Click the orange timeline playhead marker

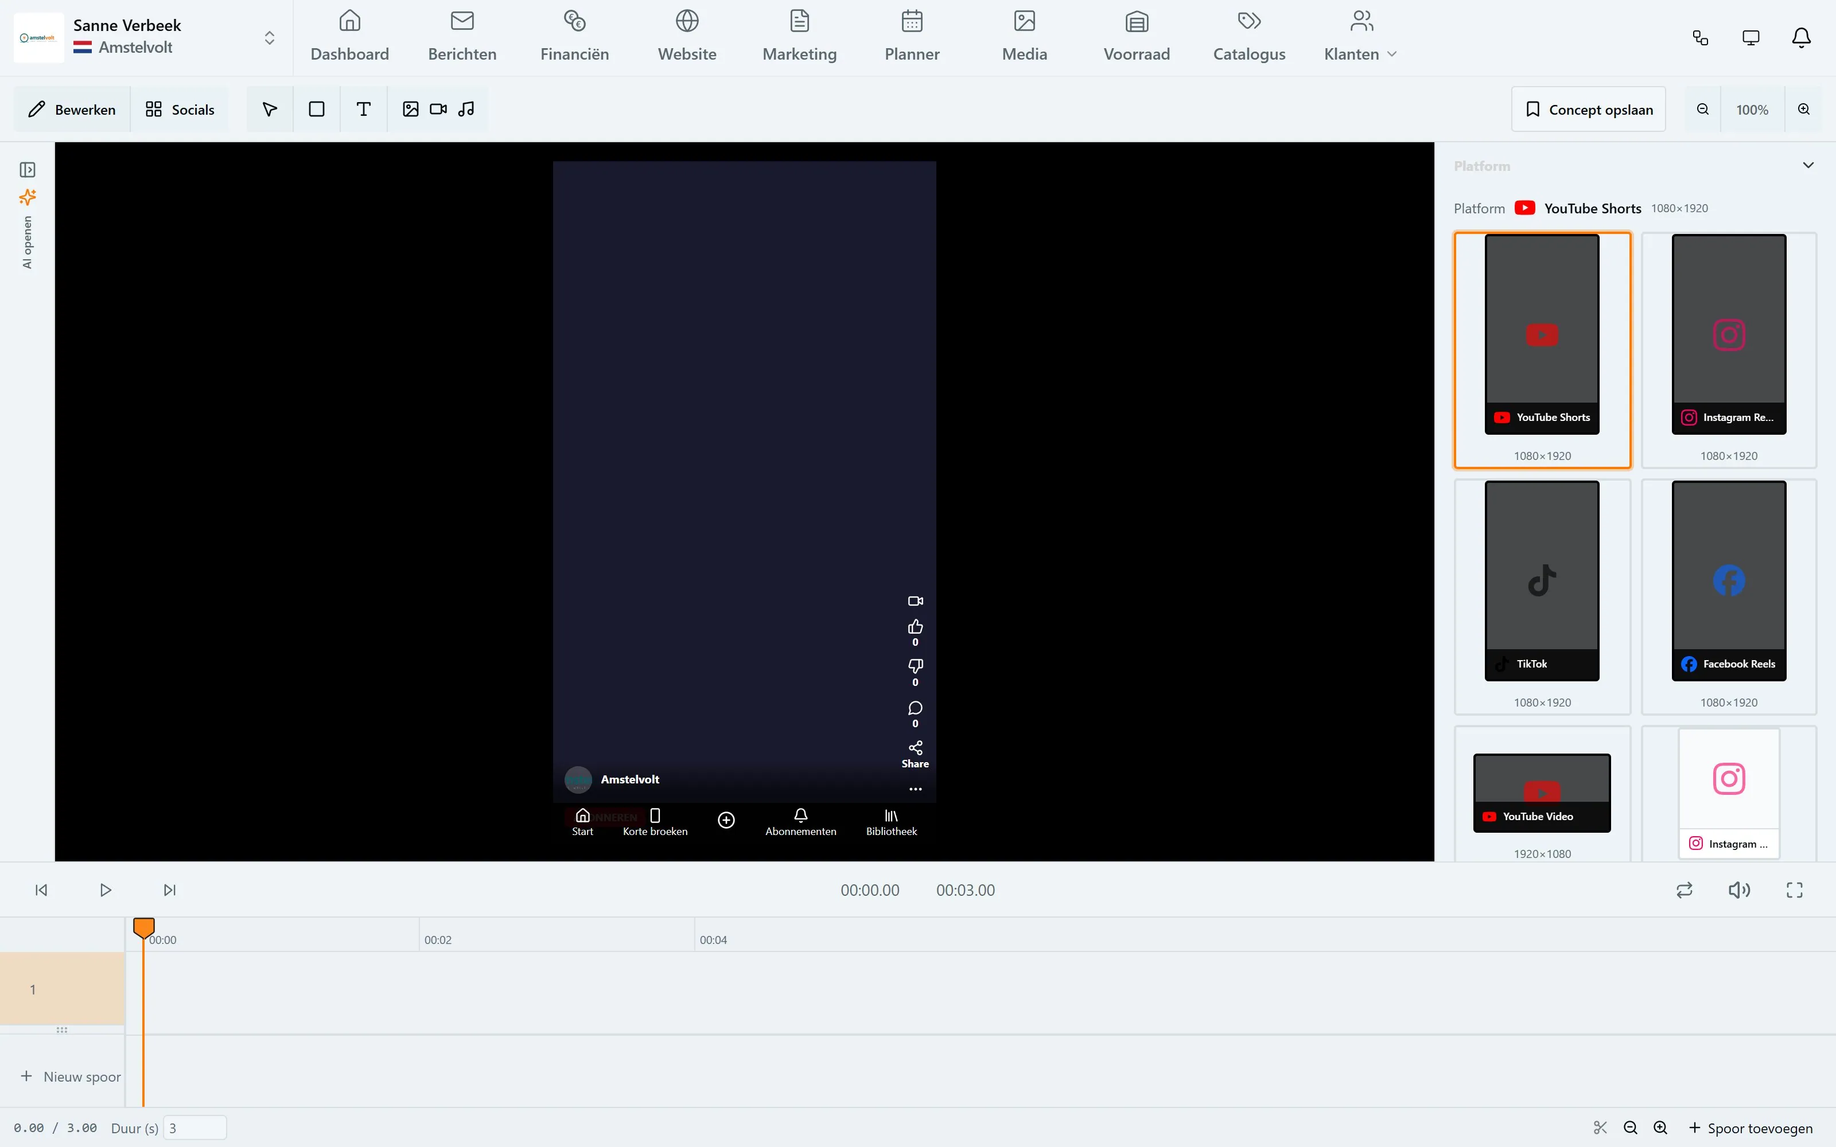pyautogui.click(x=144, y=928)
